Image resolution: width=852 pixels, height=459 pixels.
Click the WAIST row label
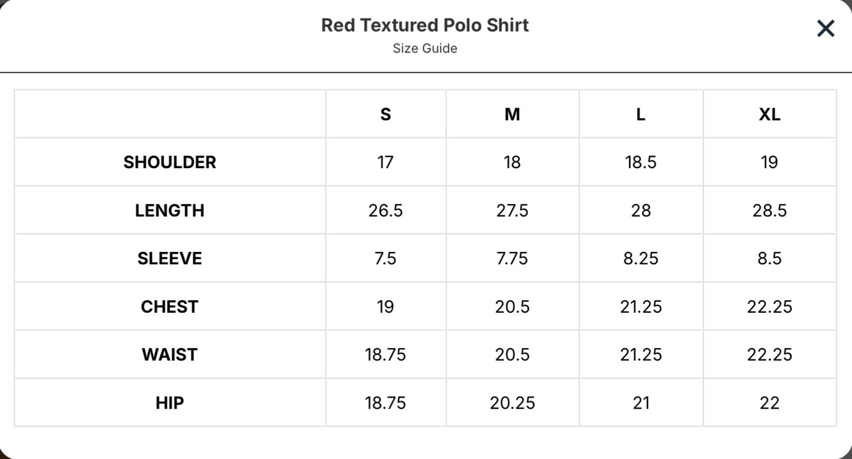tap(170, 355)
